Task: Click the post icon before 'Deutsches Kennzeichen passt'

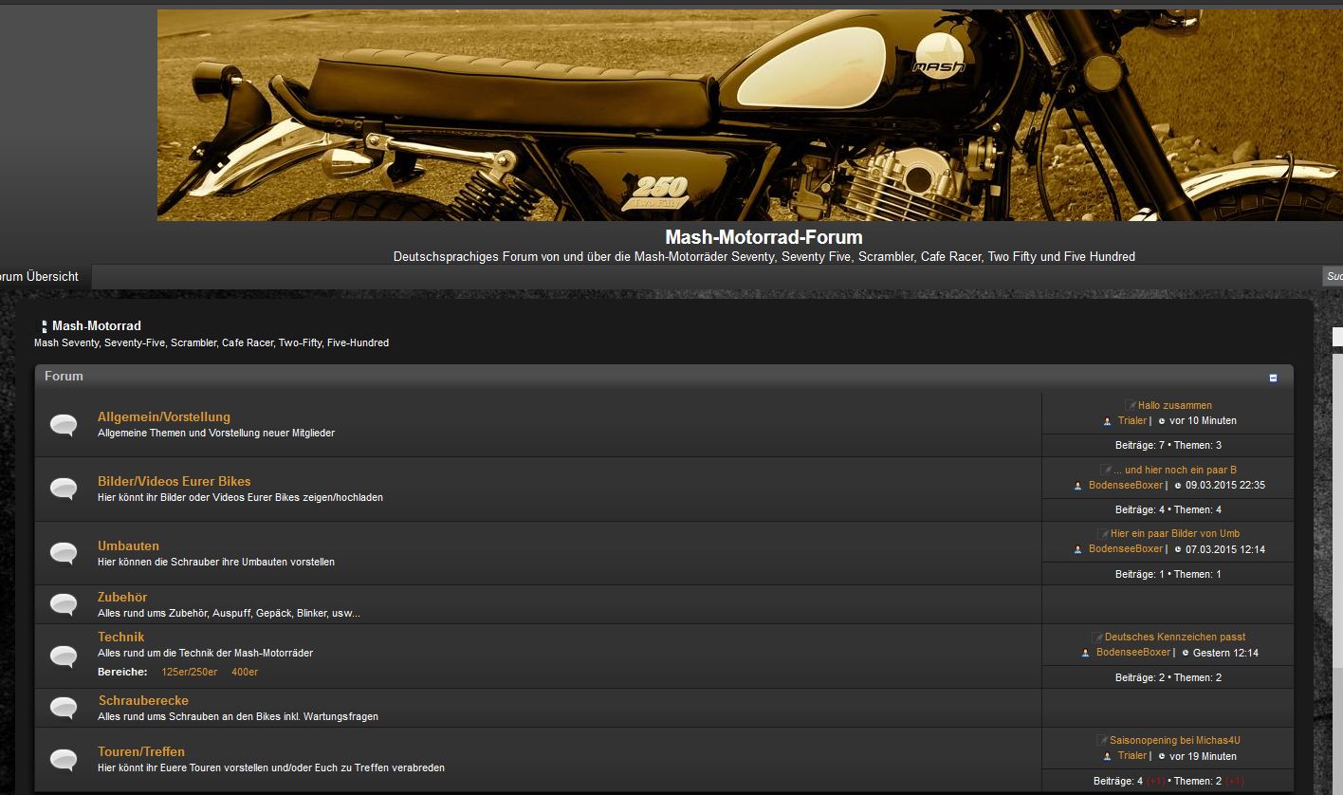Action: pos(1097,637)
